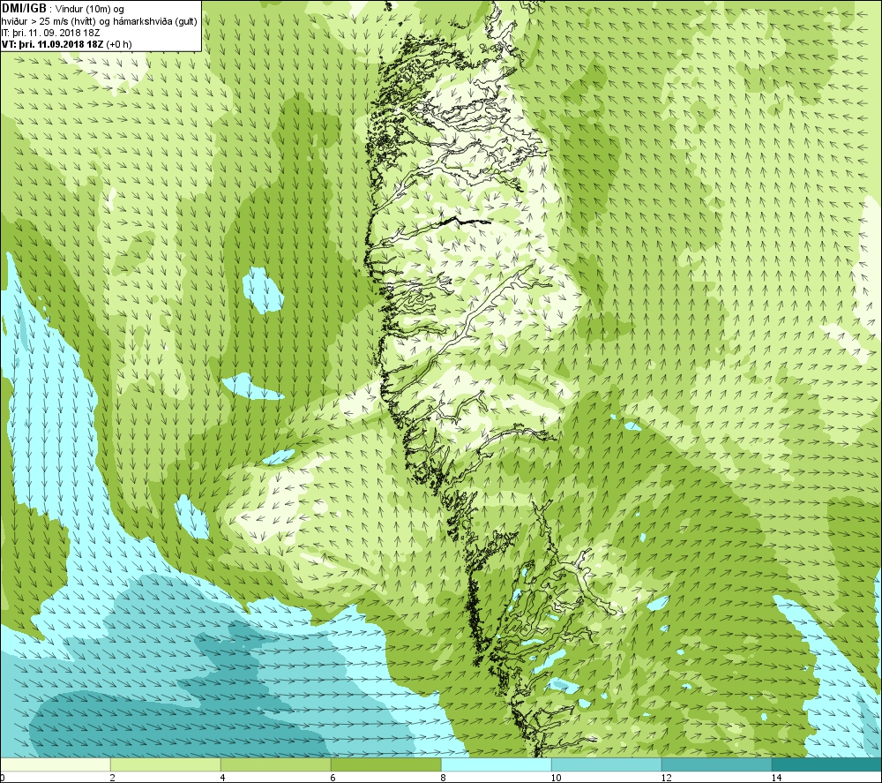Click the light cyan 8–10 m/s legend swatch
Image resolution: width=882 pixels, height=783 pixels.
496,765
